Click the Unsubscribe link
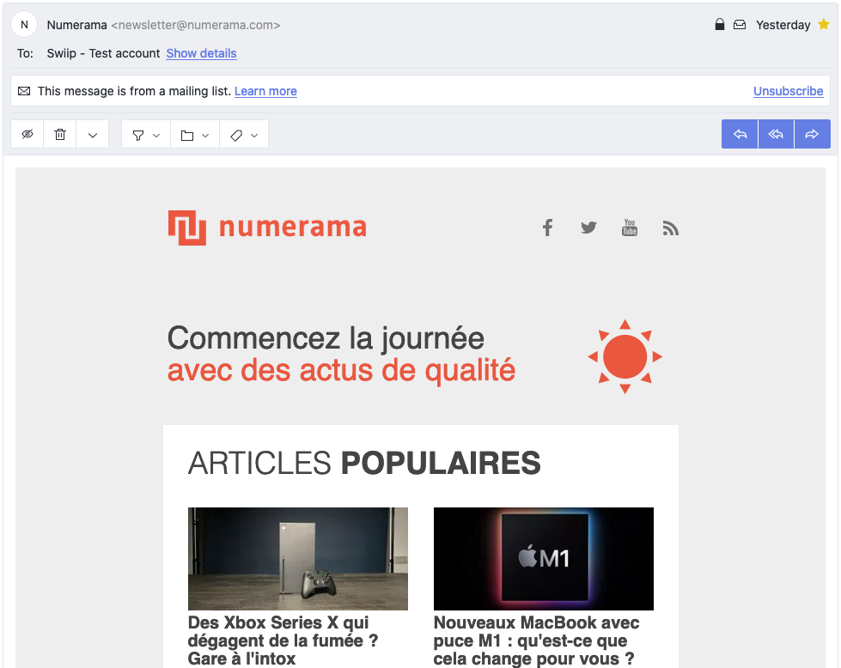This screenshot has width=841, height=668. tap(788, 91)
